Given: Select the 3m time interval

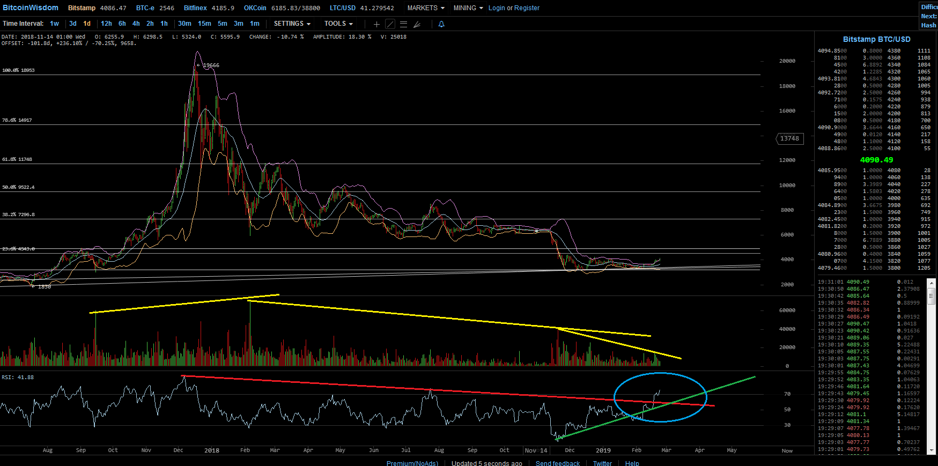Looking at the screenshot, I should pos(239,24).
